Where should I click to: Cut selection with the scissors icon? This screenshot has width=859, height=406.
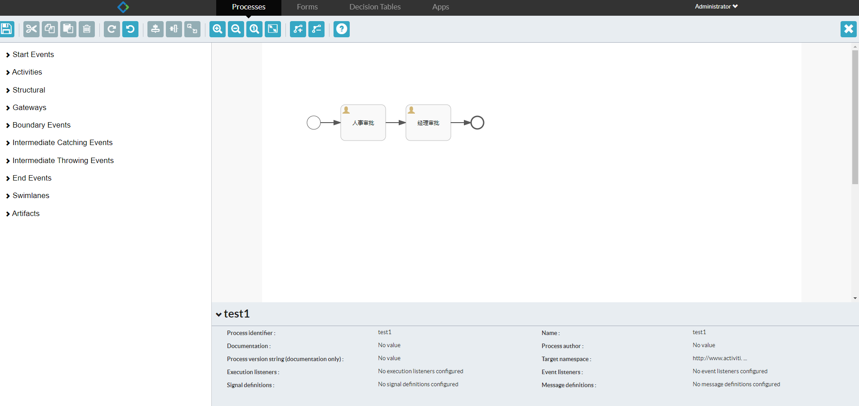[x=31, y=29]
